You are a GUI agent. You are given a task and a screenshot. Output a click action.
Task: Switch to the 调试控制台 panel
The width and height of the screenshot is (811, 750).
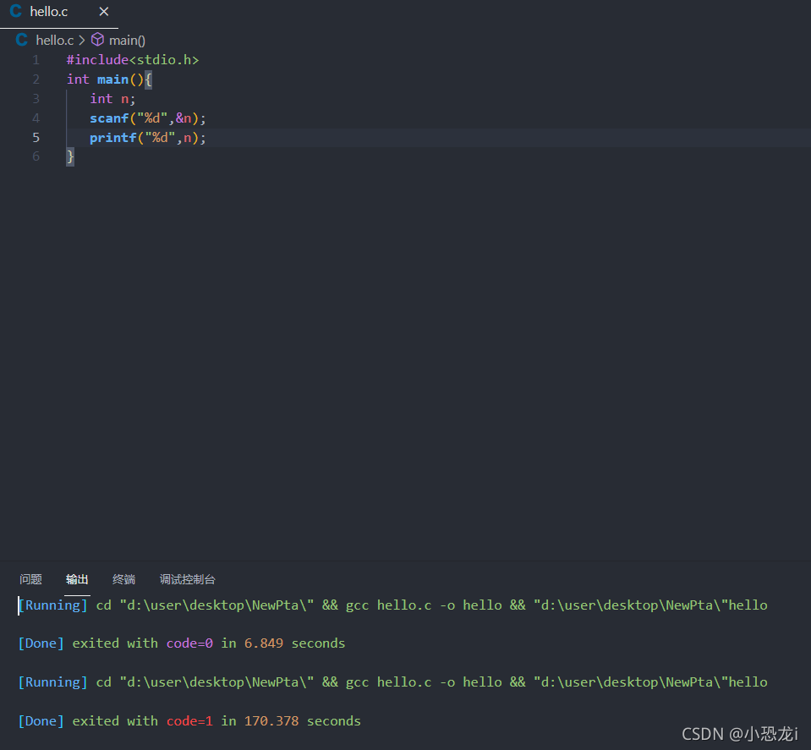(x=187, y=579)
